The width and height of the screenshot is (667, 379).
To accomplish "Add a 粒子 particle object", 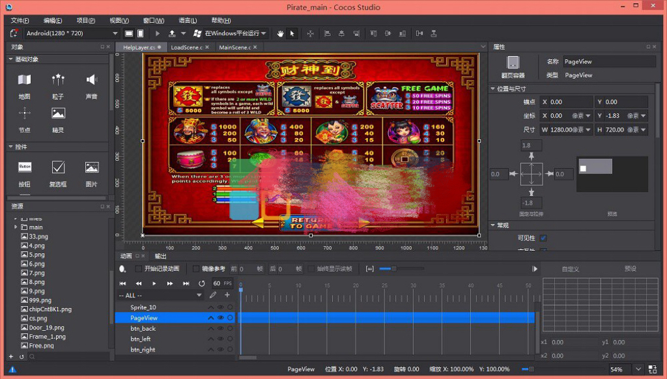I will click(x=58, y=81).
